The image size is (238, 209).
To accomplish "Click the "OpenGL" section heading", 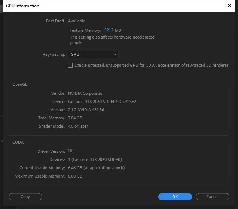I will [x=20, y=84].
